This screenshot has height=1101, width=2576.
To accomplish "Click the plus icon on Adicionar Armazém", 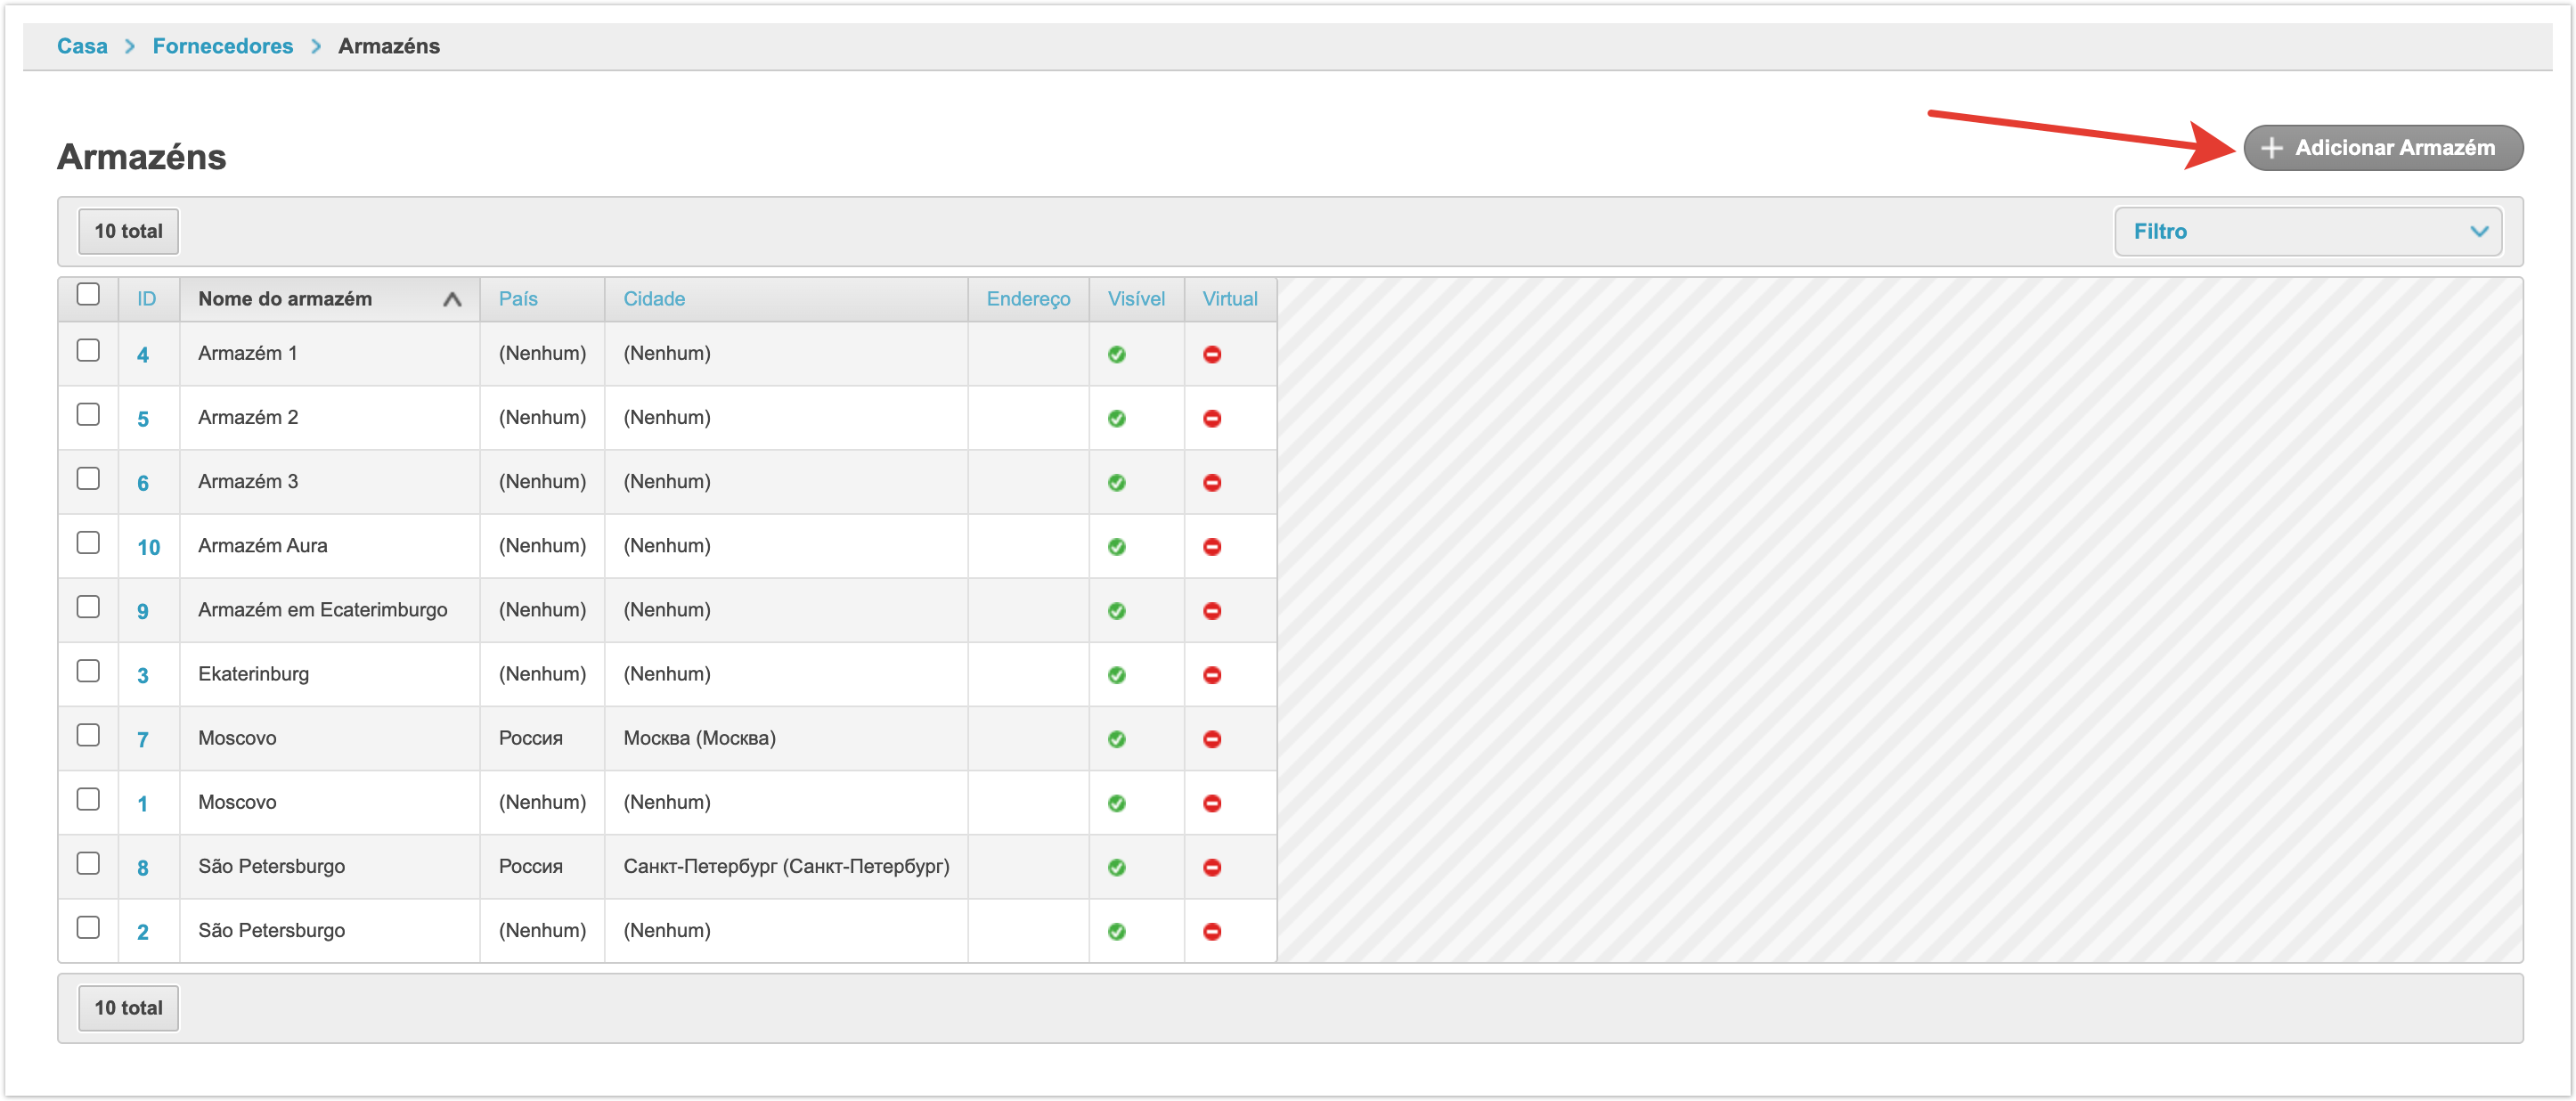I will [x=2271, y=148].
